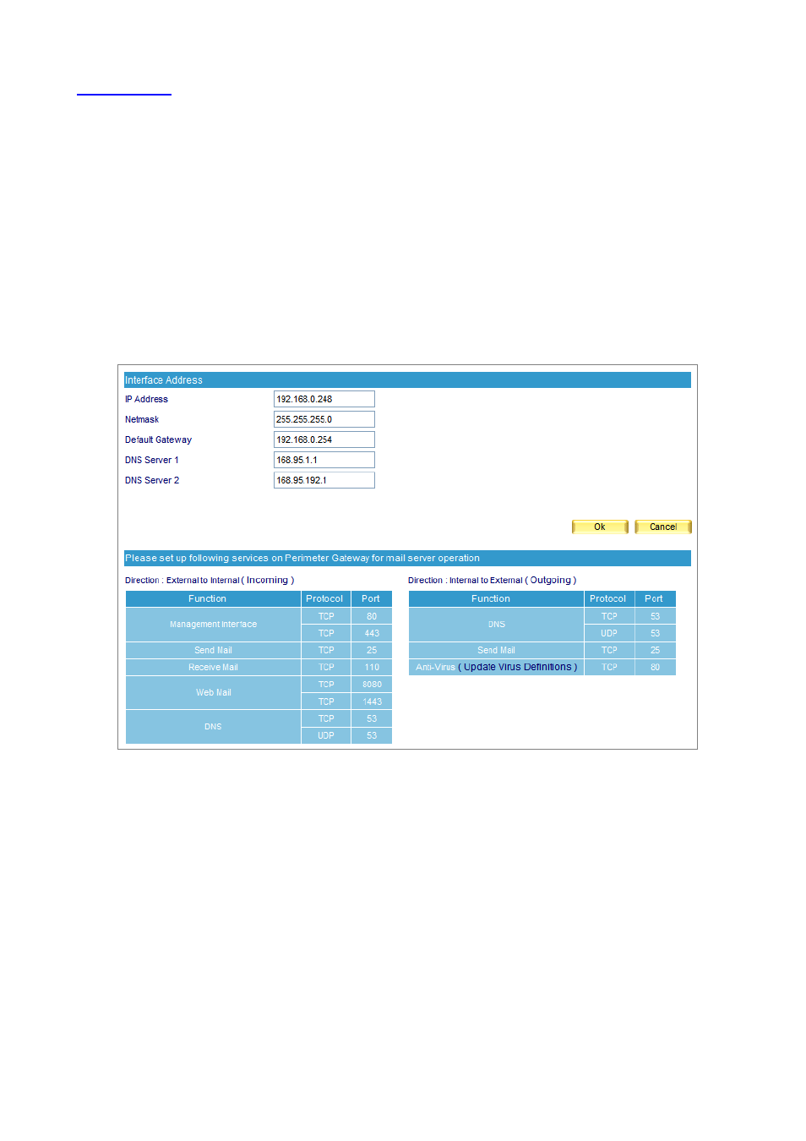Viewport: 806px width, 1141px height.
Task: Select the Interface Address section header
Action: pos(407,380)
